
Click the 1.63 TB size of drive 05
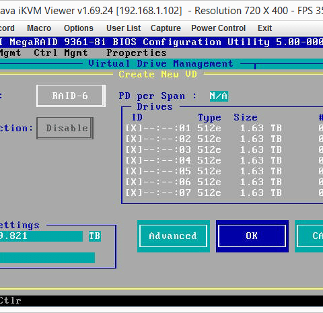pyautogui.click(x=260, y=171)
